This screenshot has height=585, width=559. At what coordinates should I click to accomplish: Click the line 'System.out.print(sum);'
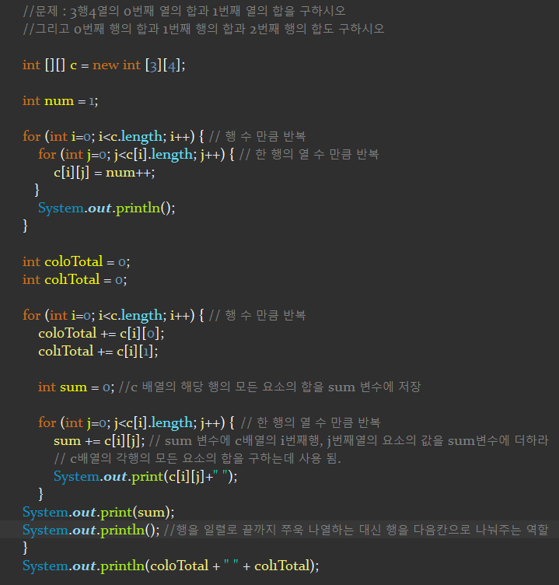click(99, 512)
